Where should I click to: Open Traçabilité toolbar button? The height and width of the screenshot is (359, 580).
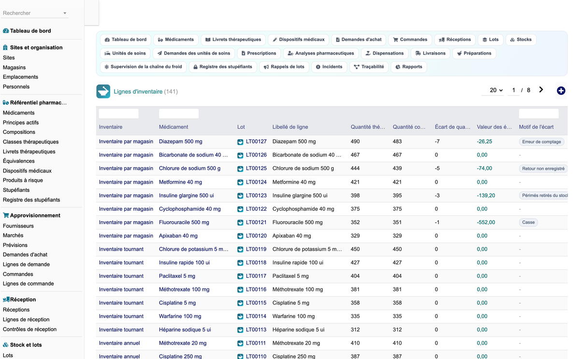tap(369, 67)
